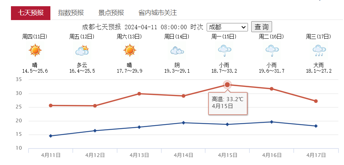Click the cloudy icon for Friday 12日
The width and height of the screenshot is (344, 165).
click(82, 50)
